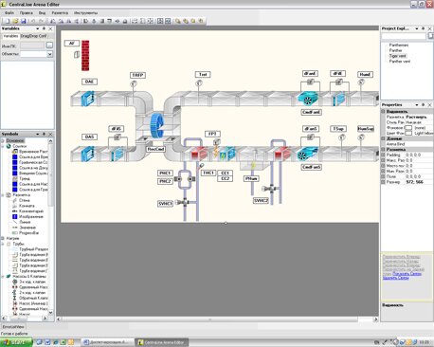Viewport: 434px width, 347px height.
Task: Pin the Symbols panel with pushpin
Action: coord(44,134)
